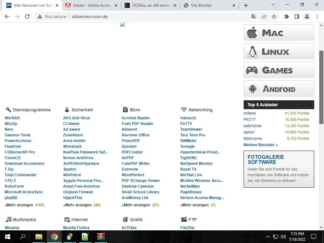Select the Alte Versionen von Software tab
This screenshot has height=243, width=324.
pos(32,5)
